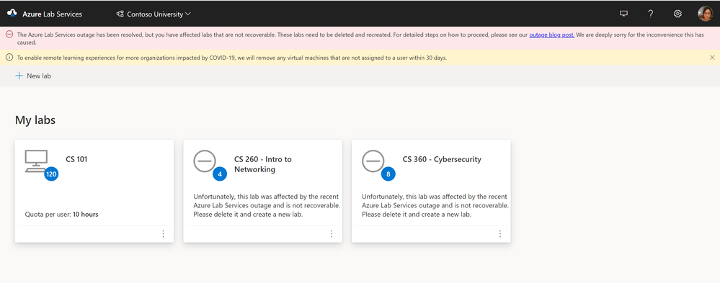
Task: Open the CS 260 - Intro to Networking title
Action: tap(262, 164)
